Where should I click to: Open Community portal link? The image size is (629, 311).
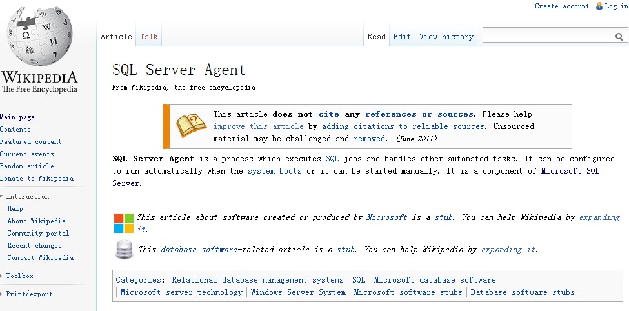[x=38, y=233]
